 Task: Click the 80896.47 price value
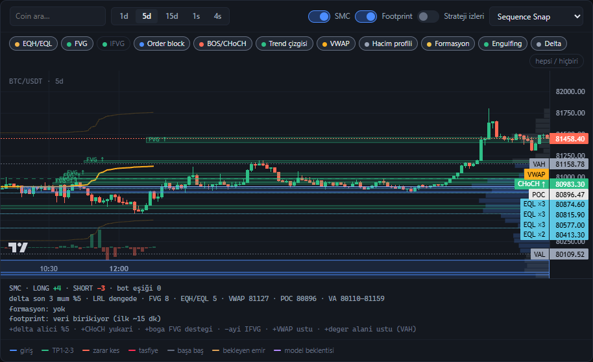569,195
